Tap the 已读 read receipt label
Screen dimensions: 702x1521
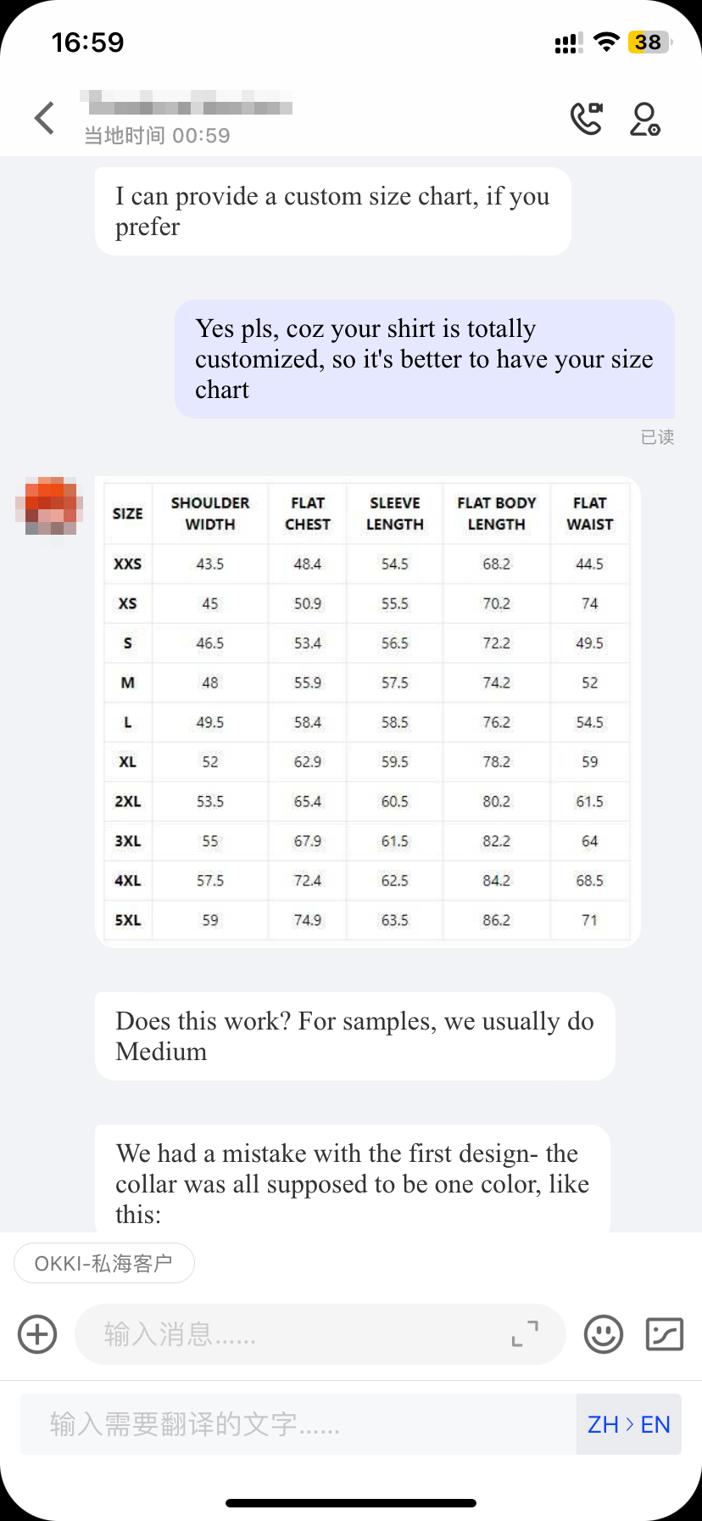pos(657,437)
